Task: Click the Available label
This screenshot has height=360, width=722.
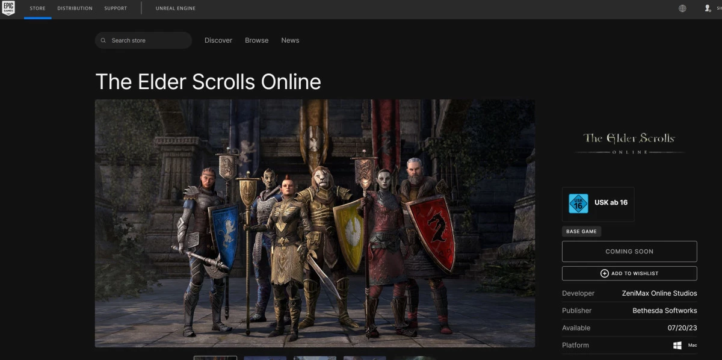Action: click(x=576, y=328)
